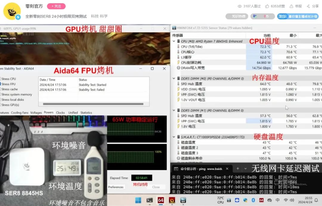The width and height of the screenshot is (322, 206).
Task: Click the pink follow button beside 零刻官方
Action: coord(56,6)
